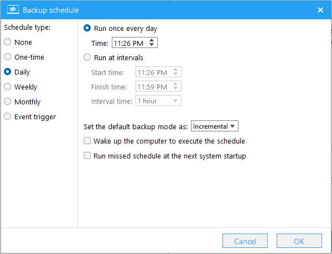Increase the daily run time with up arrow
332x254 pixels.
pyautogui.click(x=152, y=40)
